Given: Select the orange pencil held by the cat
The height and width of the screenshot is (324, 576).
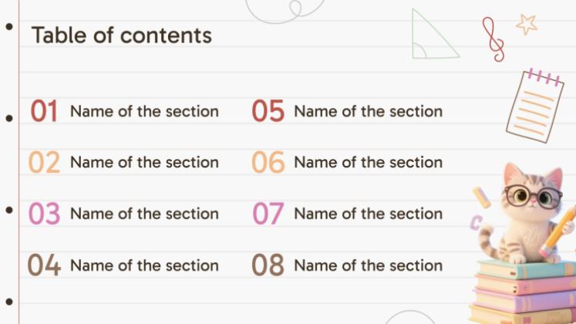Looking at the screenshot, I should coord(561,229).
